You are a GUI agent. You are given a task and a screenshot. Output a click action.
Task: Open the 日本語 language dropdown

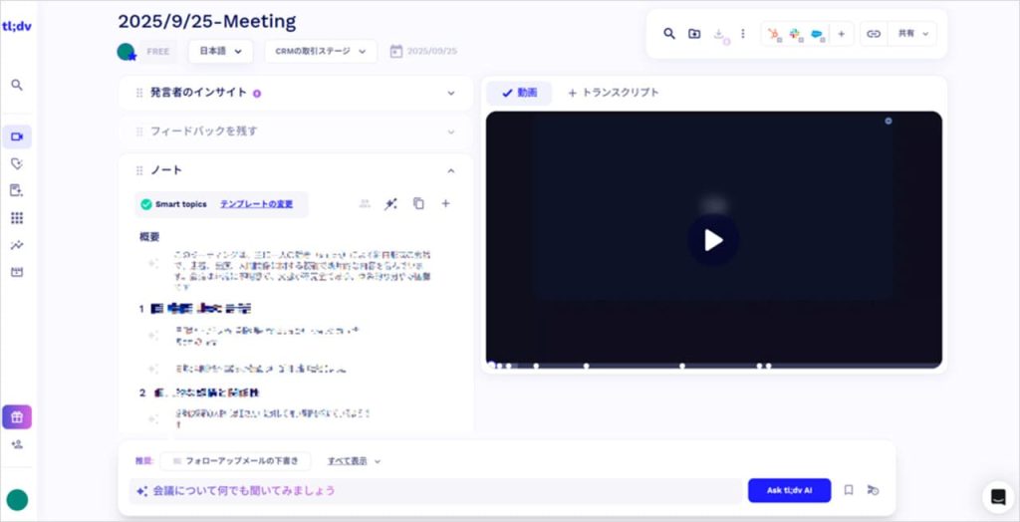(x=220, y=51)
